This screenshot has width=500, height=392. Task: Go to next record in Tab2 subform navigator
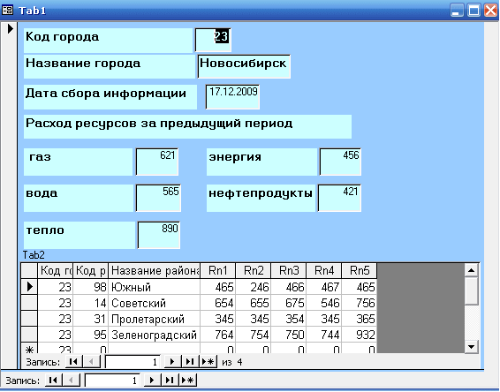pyautogui.click(x=172, y=362)
